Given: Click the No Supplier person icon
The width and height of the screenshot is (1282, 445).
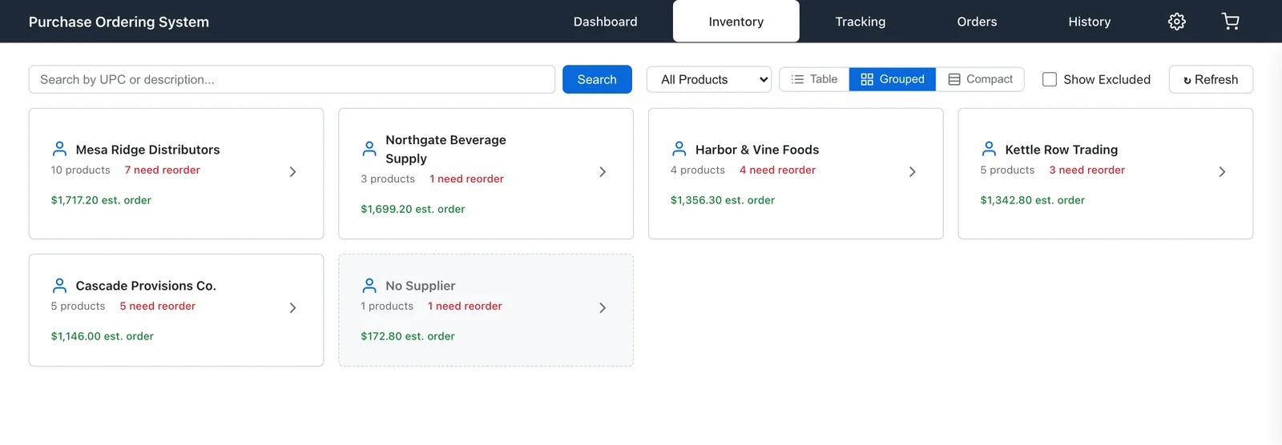Looking at the screenshot, I should 369,285.
